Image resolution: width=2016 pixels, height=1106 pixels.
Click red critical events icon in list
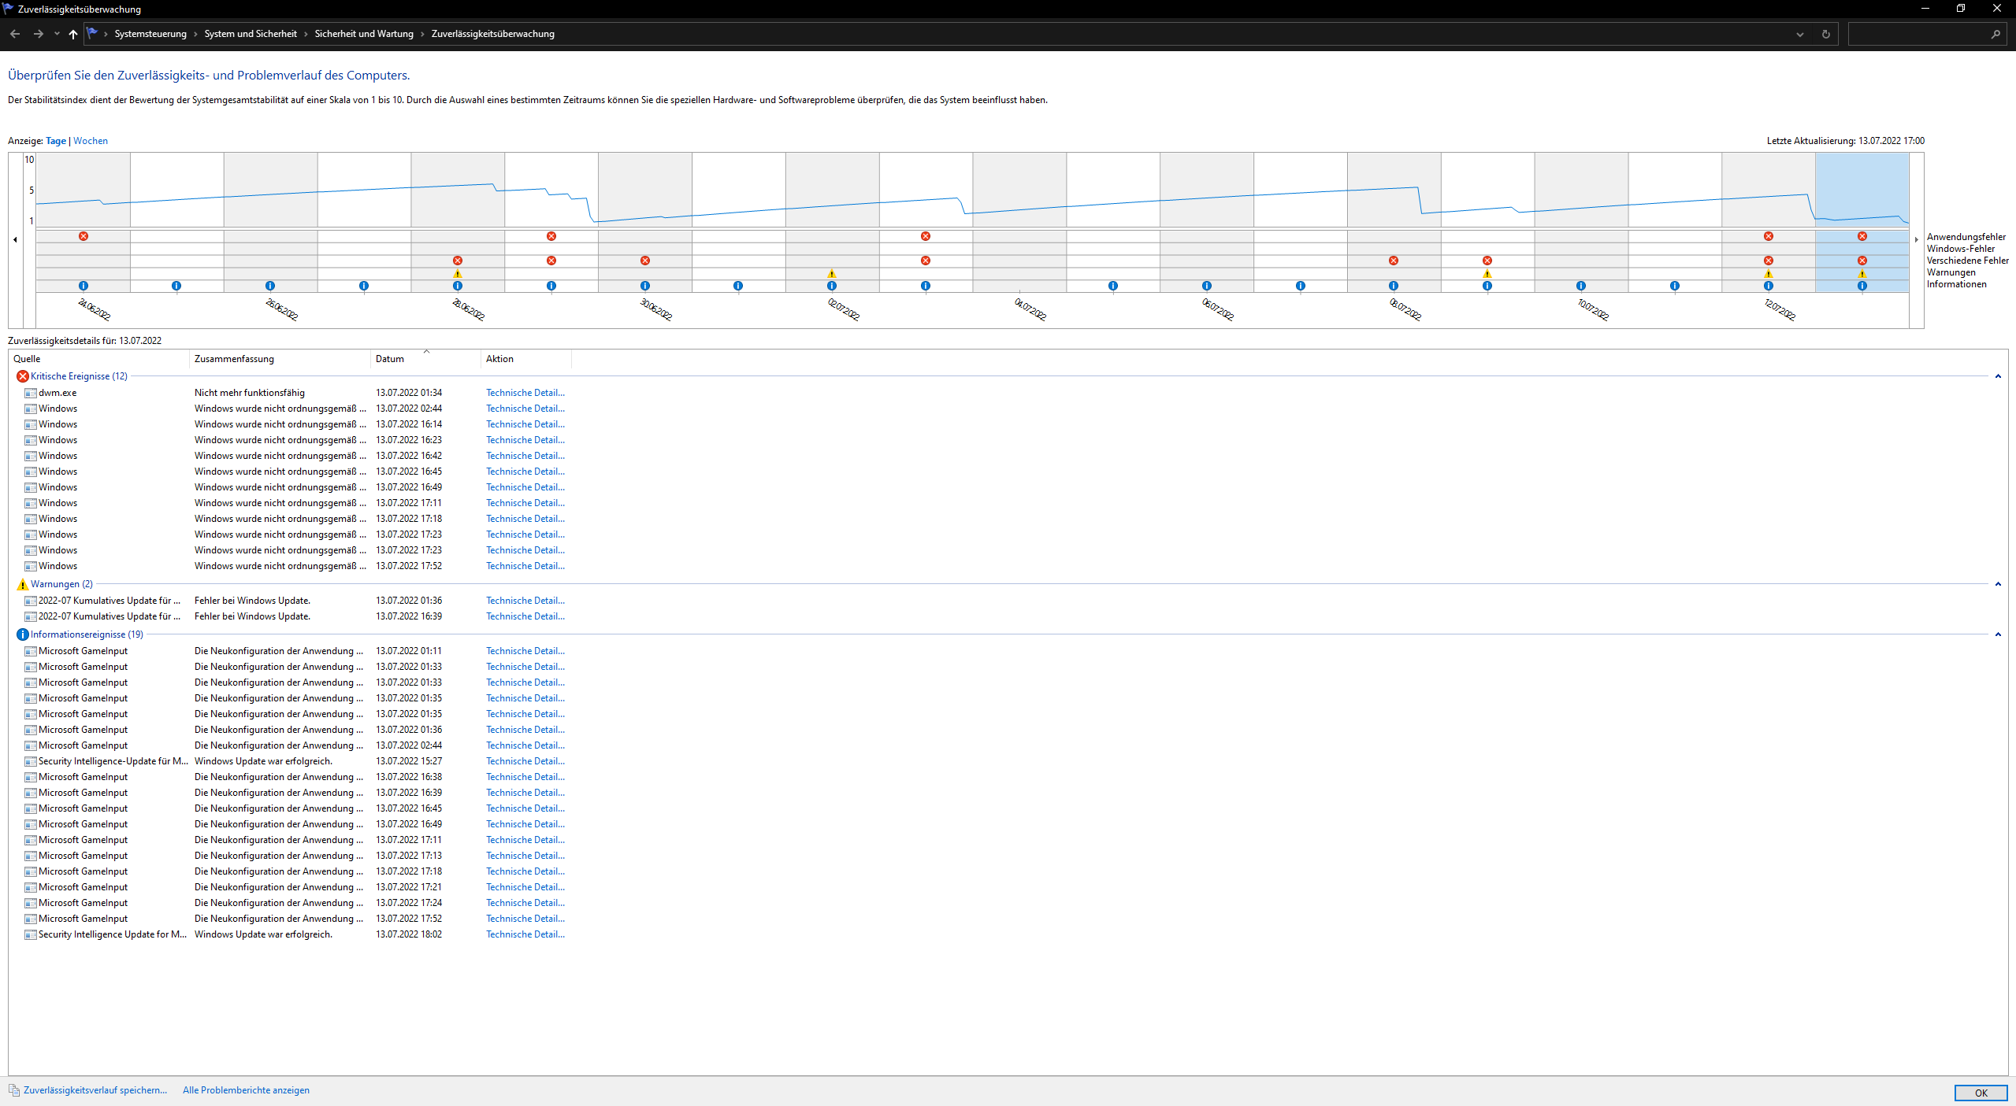[22, 376]
